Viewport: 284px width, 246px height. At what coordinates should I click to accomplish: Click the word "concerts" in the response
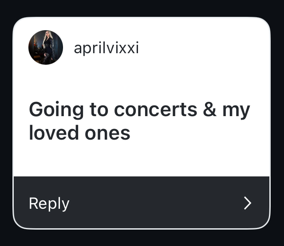click(x=155, y=109)
